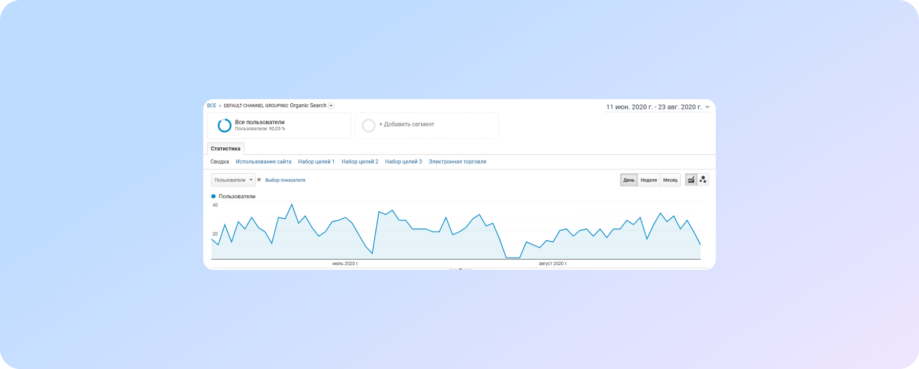Switch to Использование сайта subtab

coord(263,162)
